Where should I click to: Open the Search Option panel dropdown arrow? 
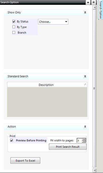(x=88, y=3)
